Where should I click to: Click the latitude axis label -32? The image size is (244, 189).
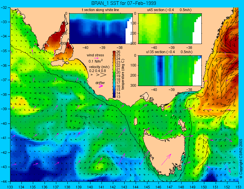(4, 7)
